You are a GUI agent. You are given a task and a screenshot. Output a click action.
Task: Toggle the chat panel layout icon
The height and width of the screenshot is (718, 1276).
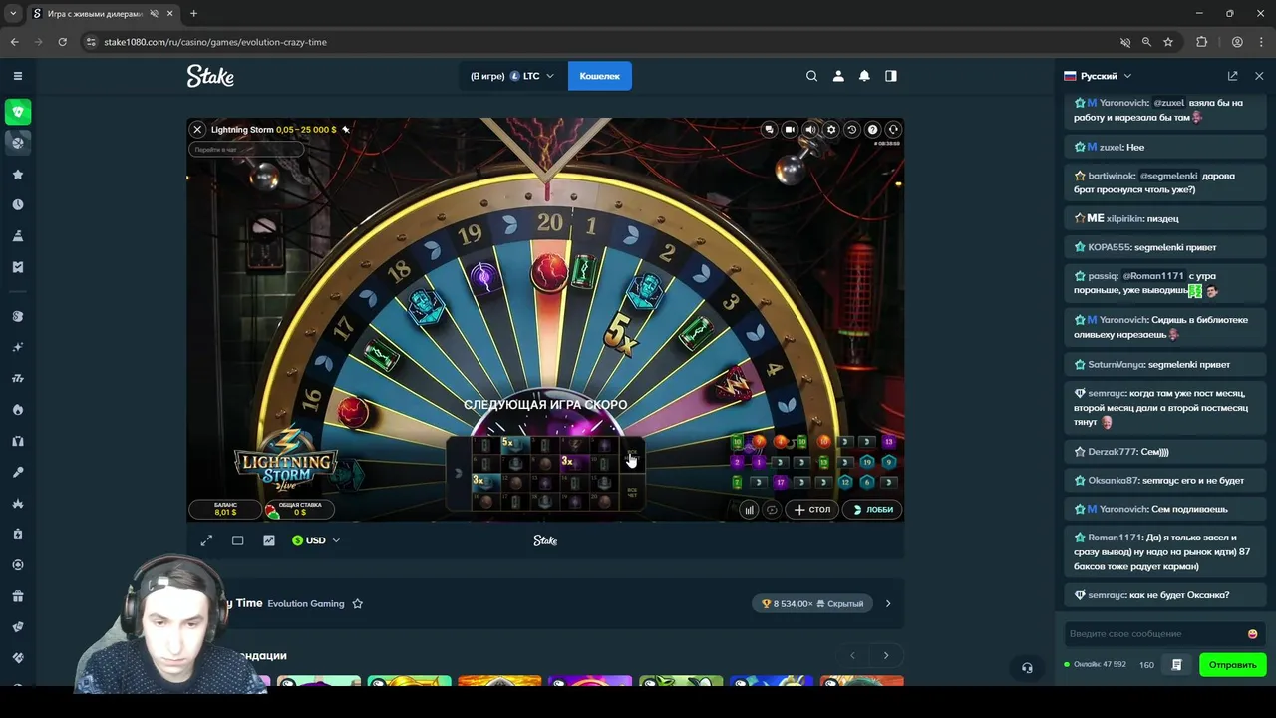[x=891, y=76]
